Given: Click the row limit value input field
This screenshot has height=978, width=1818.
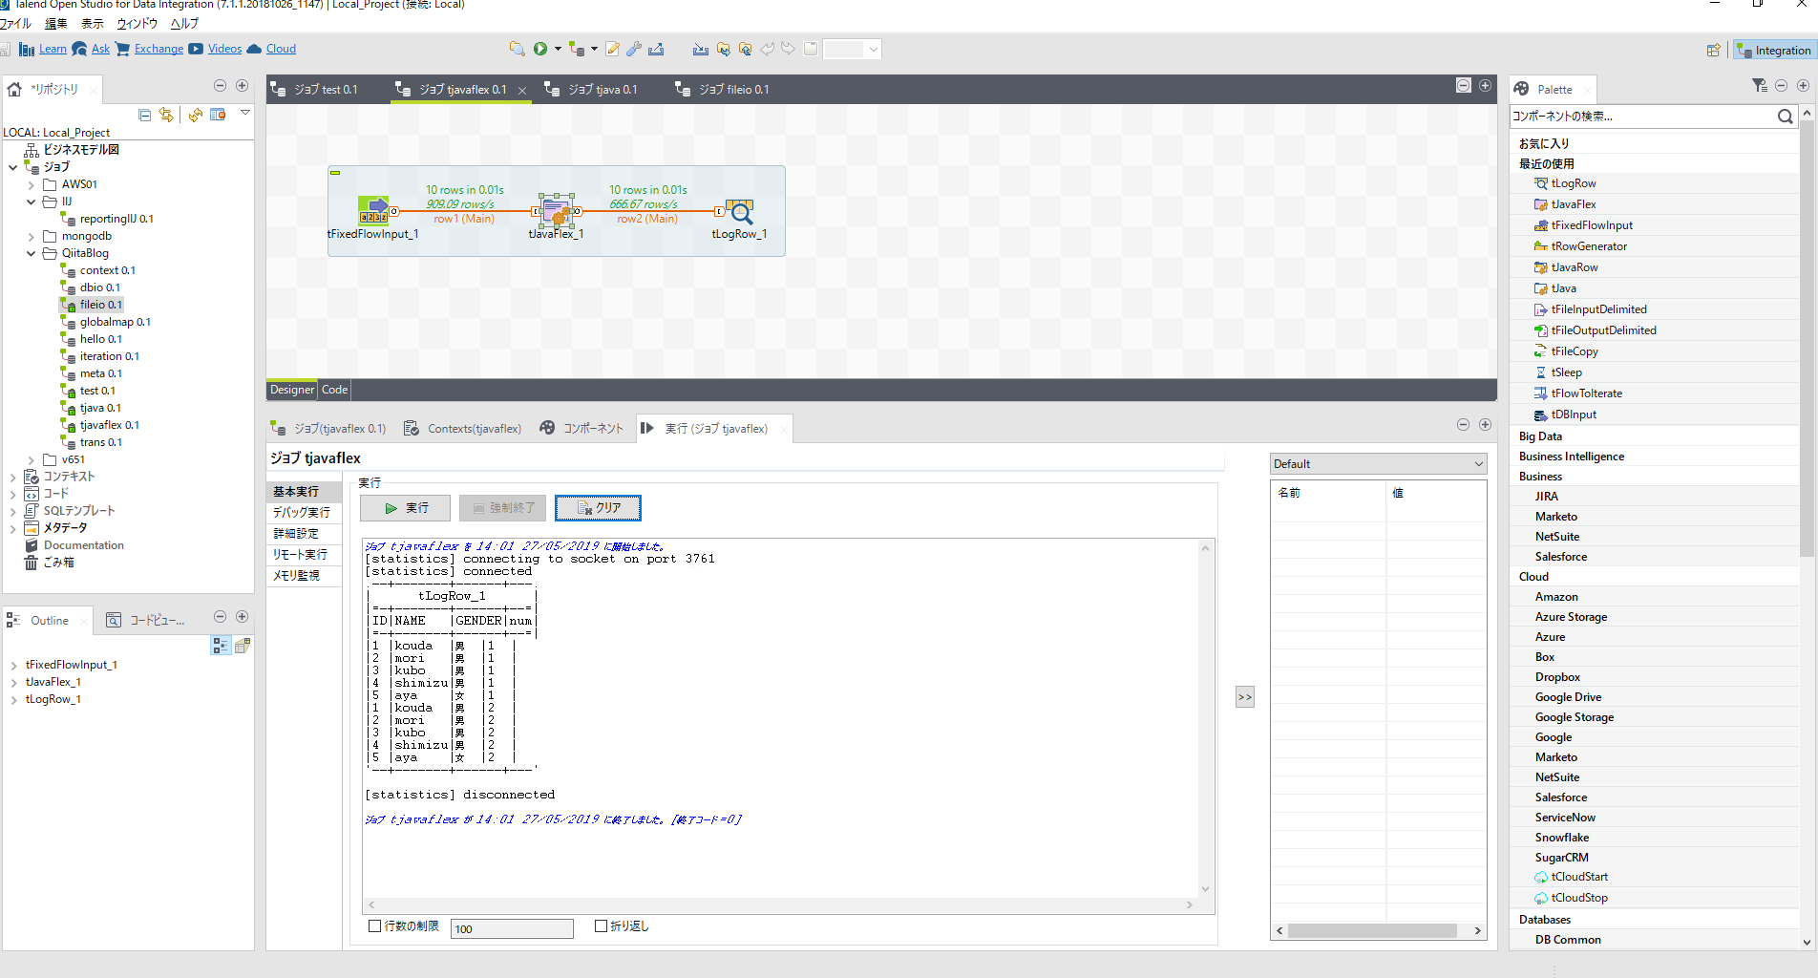Looking at the screenshot, I should 511,927.
